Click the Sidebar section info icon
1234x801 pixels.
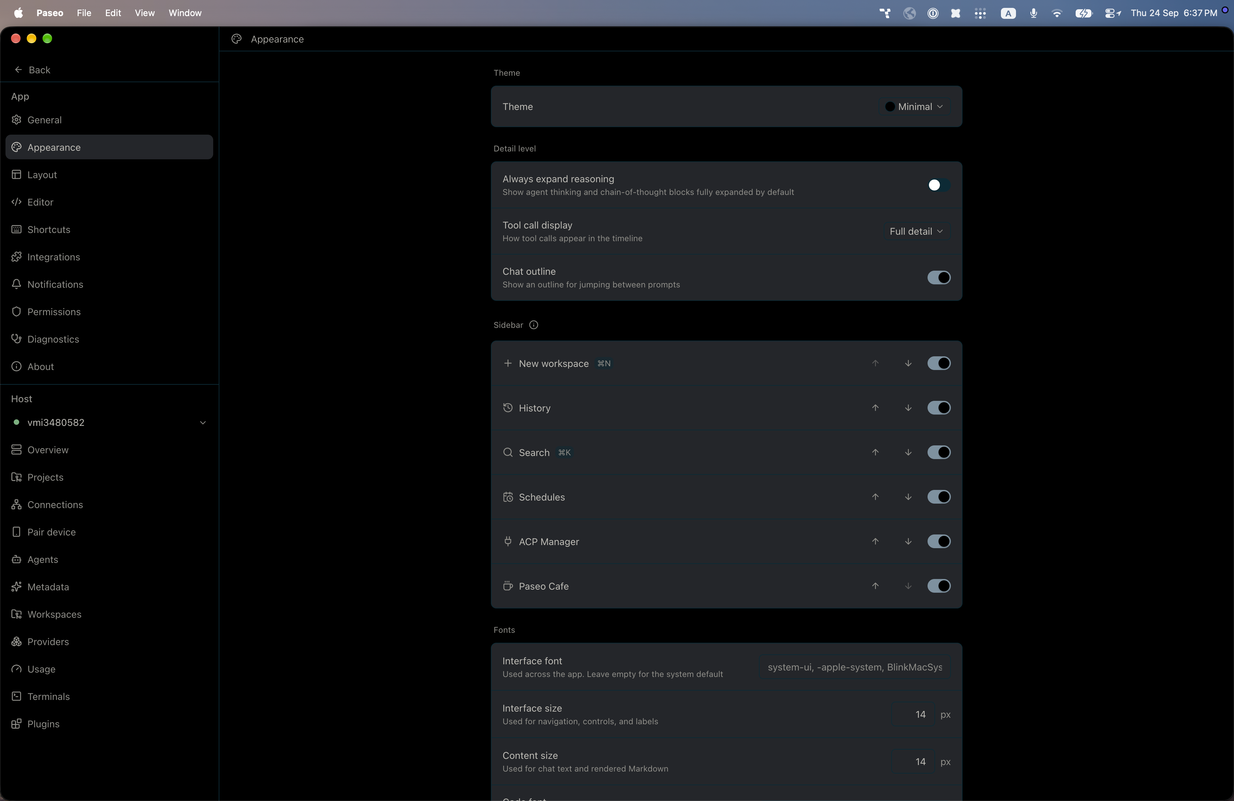533,325
